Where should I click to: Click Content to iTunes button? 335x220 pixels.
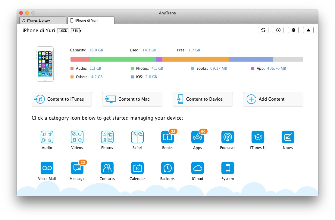click(62, 99)
